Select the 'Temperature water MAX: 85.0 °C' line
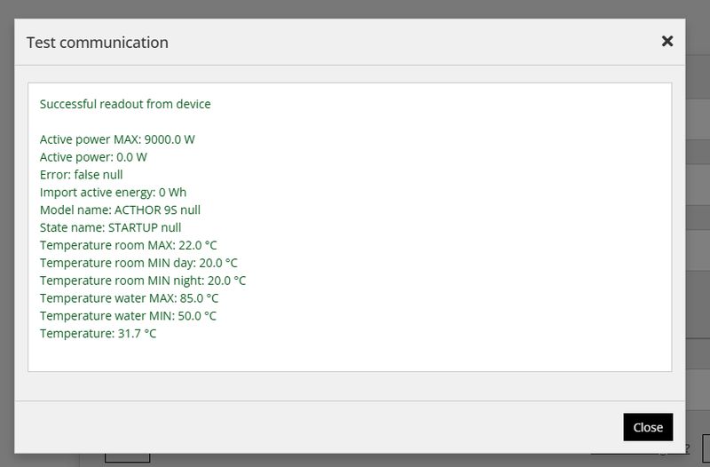Screen dimensions: 710x467 [x=129, y=298]
